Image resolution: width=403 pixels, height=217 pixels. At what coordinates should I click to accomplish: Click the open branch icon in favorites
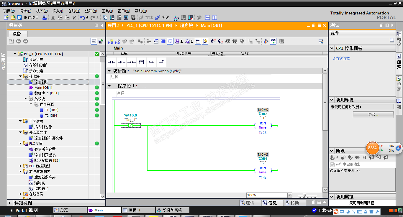click(x=151, y=62)
